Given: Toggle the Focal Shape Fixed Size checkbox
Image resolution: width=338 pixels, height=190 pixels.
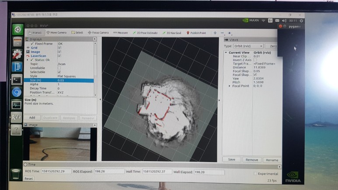Looking at the screenshot, I should point(255,75).
